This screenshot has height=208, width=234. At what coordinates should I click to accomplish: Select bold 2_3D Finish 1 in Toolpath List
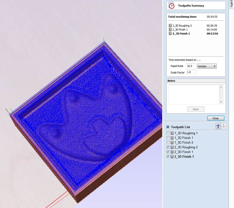(x=184, y=157)
